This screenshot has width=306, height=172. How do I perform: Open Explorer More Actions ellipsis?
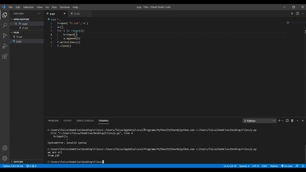(39, 13)
